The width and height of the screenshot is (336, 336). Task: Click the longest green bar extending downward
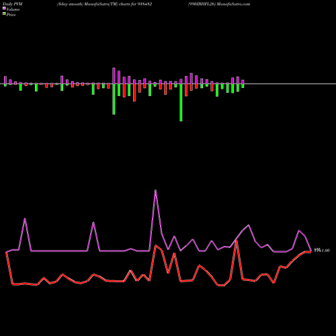click(181, 103)
